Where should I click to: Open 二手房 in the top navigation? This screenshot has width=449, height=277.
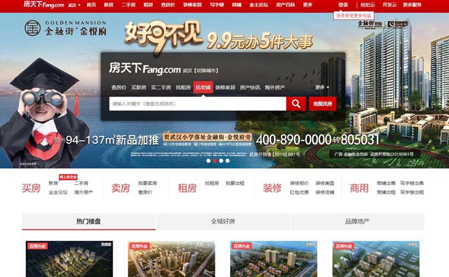click(x=128, y=5)
